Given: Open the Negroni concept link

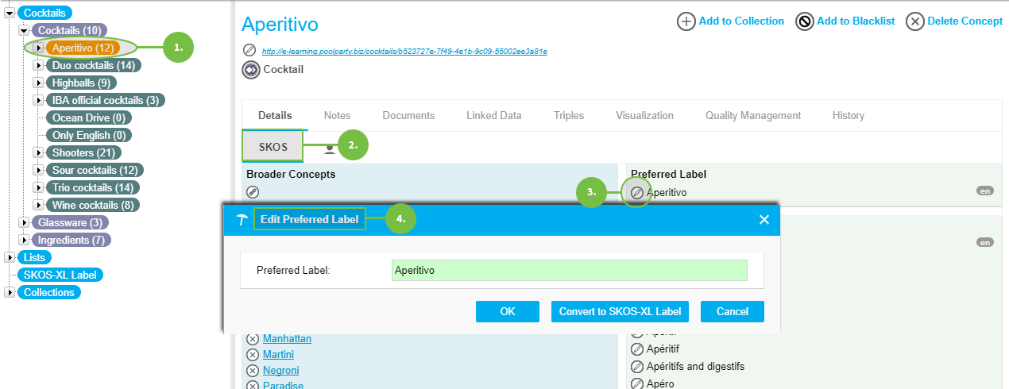Looking at the screenshot, I should click(280, 371).
